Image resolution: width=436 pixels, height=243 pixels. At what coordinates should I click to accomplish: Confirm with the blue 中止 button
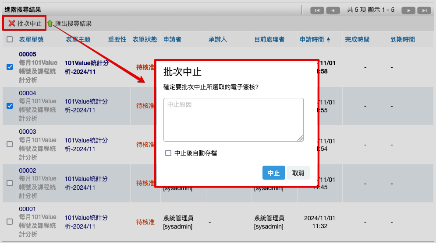point(273,173)
